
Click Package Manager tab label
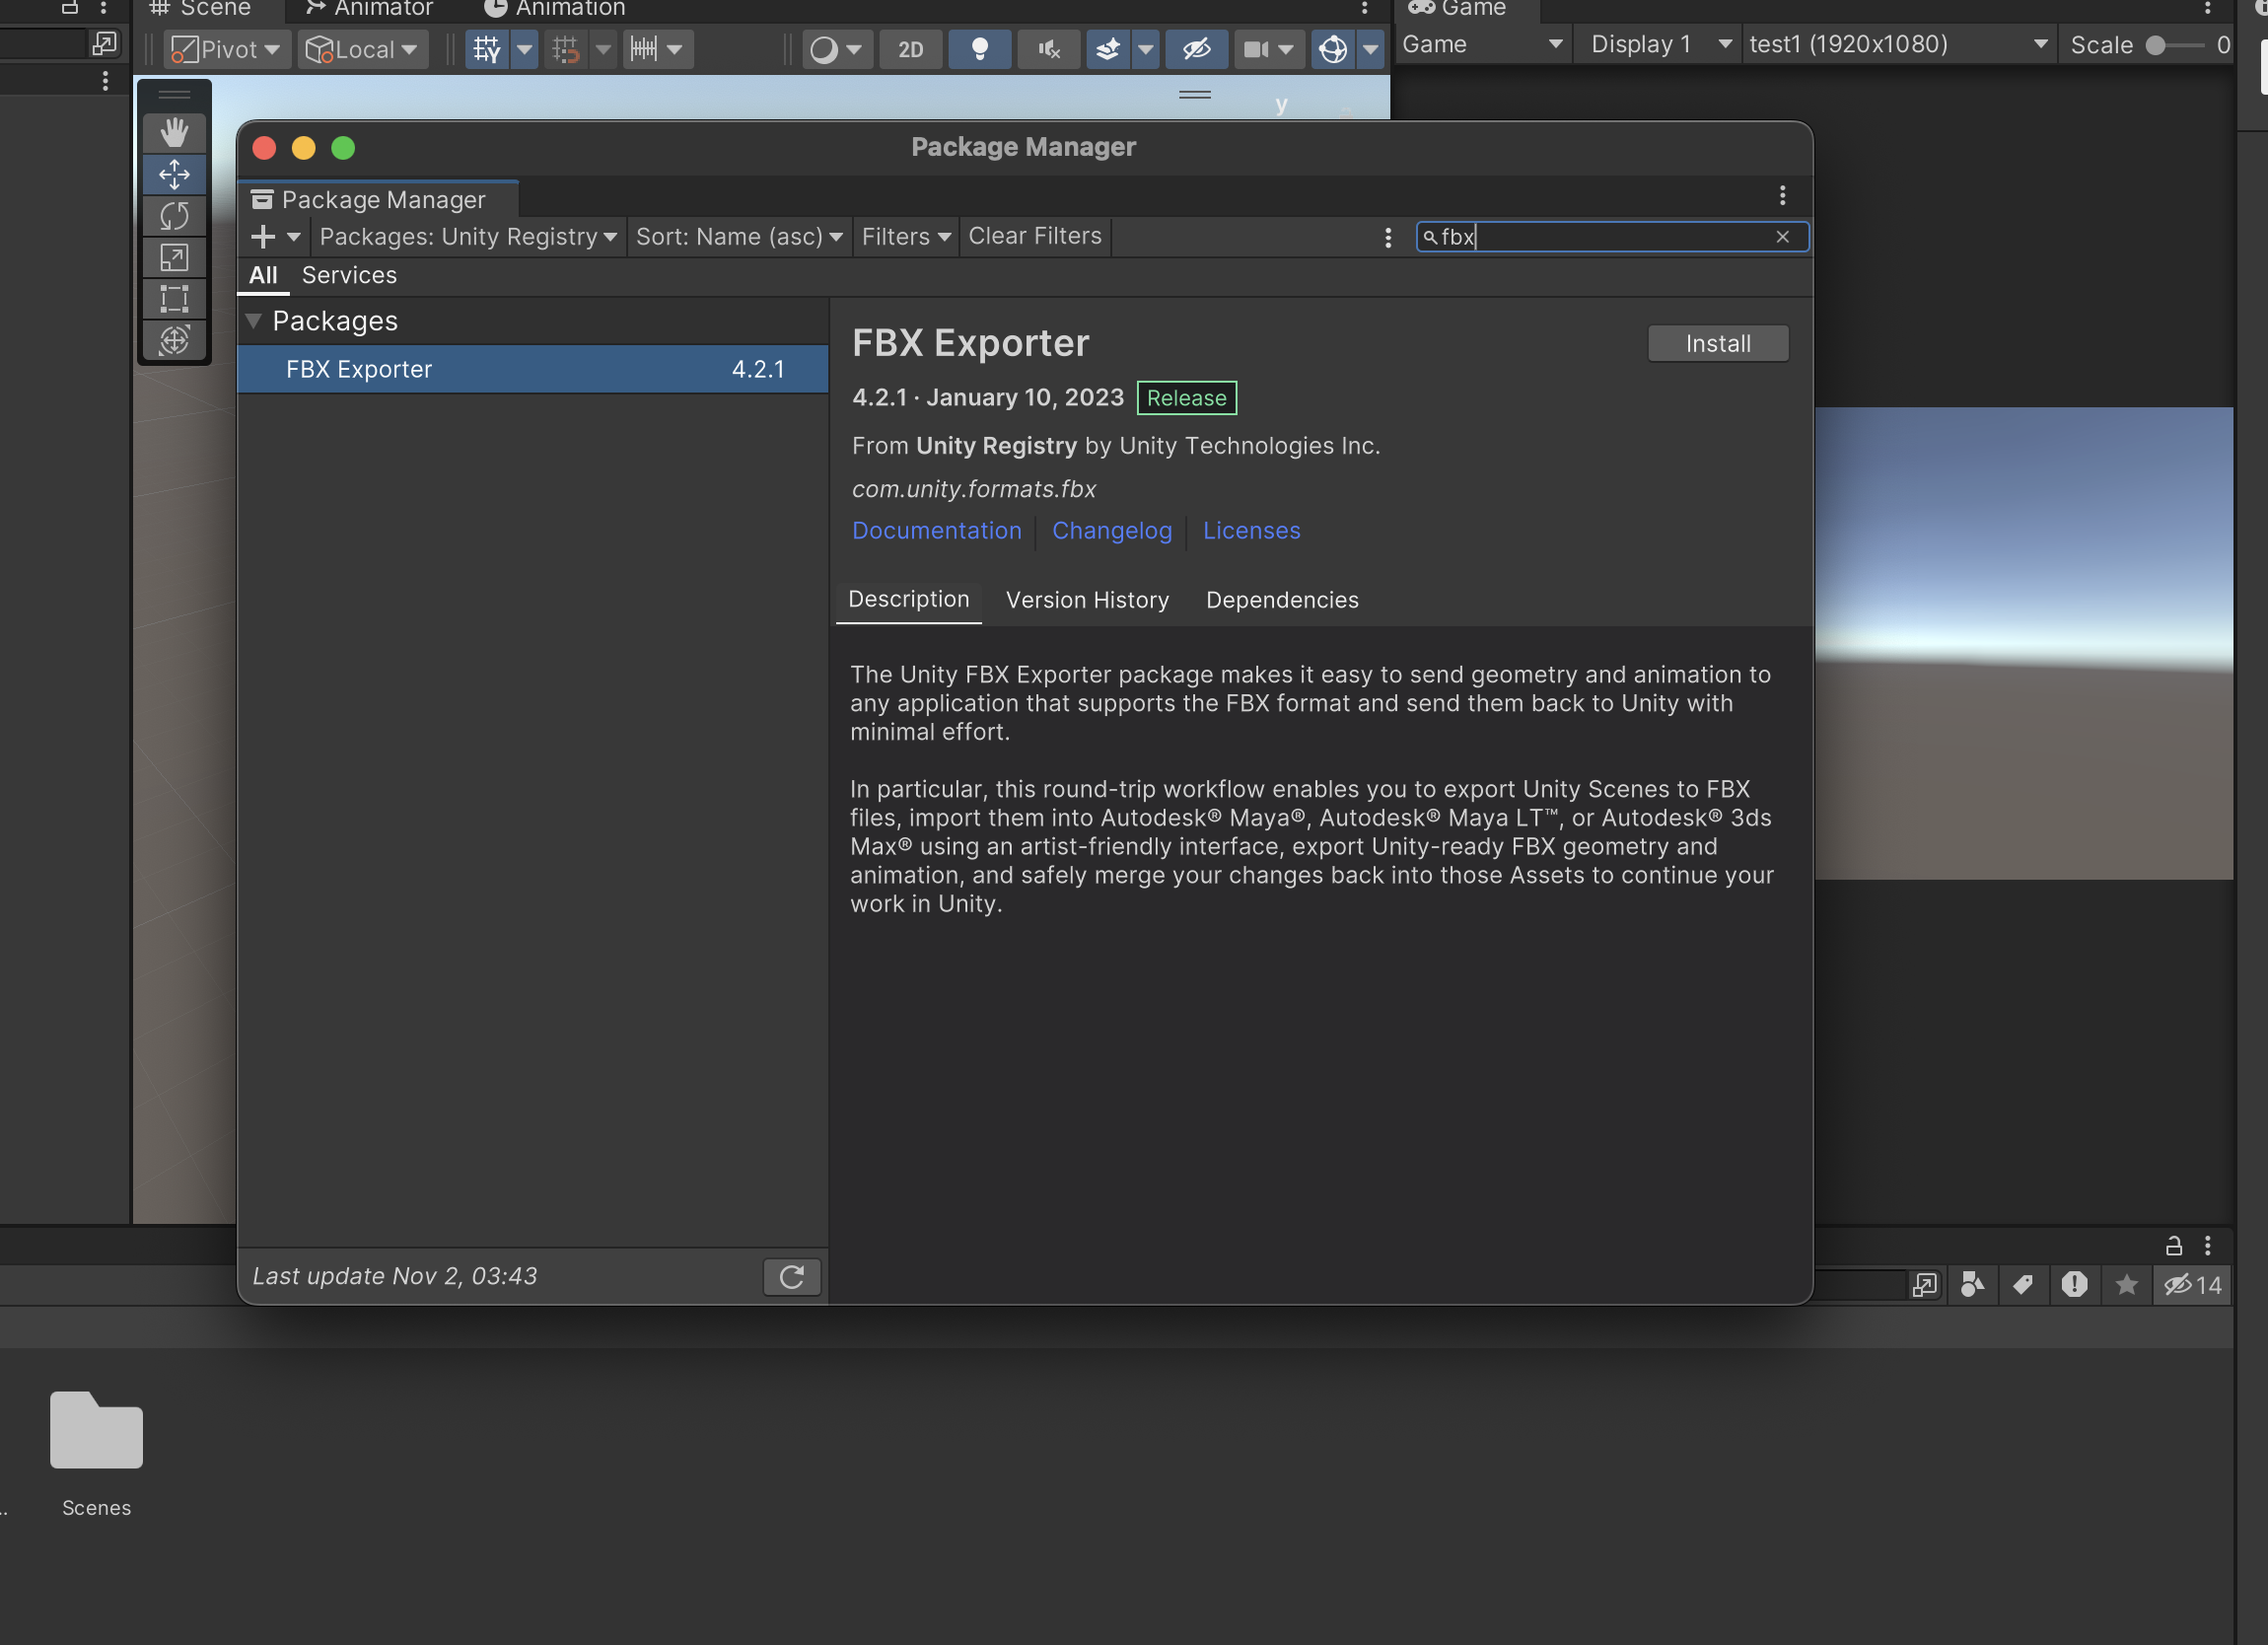coord(378,199)
